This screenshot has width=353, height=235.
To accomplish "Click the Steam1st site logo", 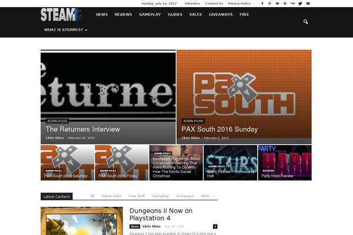I will pos(61,15).
